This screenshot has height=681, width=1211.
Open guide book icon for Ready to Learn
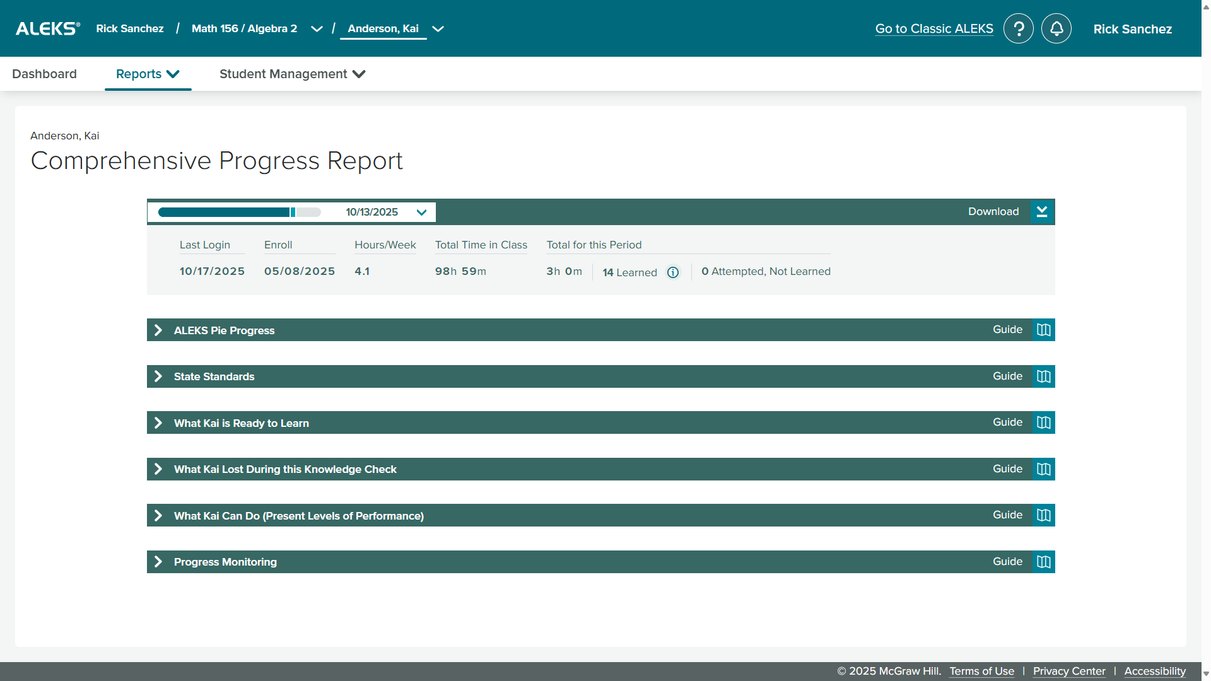1044,422
